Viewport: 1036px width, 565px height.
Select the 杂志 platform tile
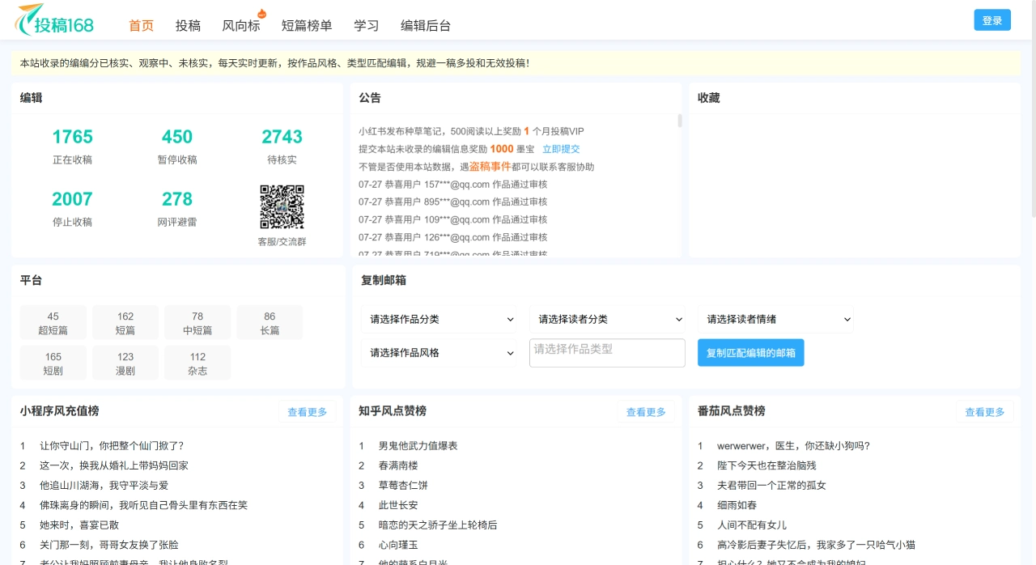pos(197,363)
